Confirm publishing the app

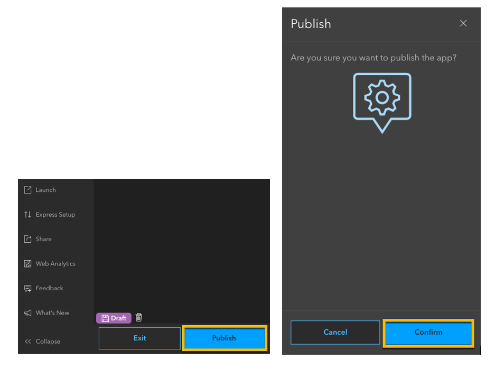pos(428,333)
